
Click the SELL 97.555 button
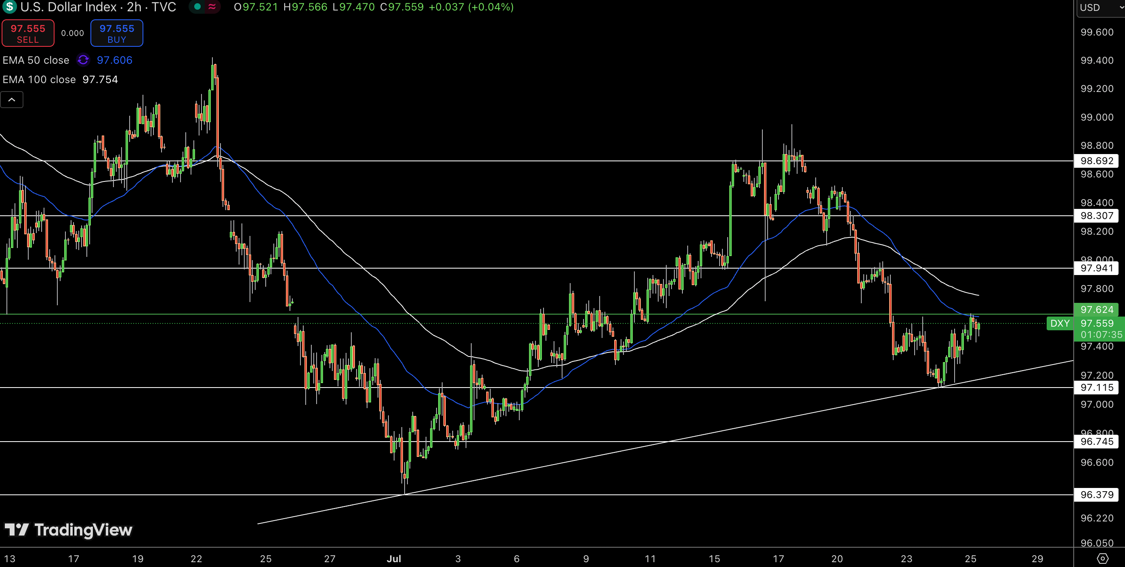tap(28, 33)
